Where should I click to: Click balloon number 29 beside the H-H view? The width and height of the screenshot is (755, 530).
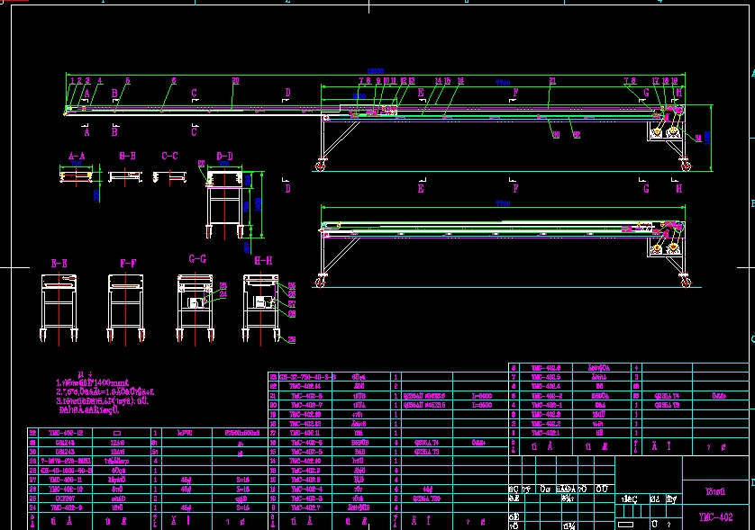tap(292, 339)
